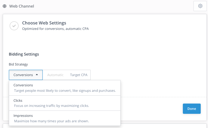Image resolution: width=208 pixels, height=128 pixels.
Task: Click 'Maximize how many times' description text
Action: [x=51, y=121]
